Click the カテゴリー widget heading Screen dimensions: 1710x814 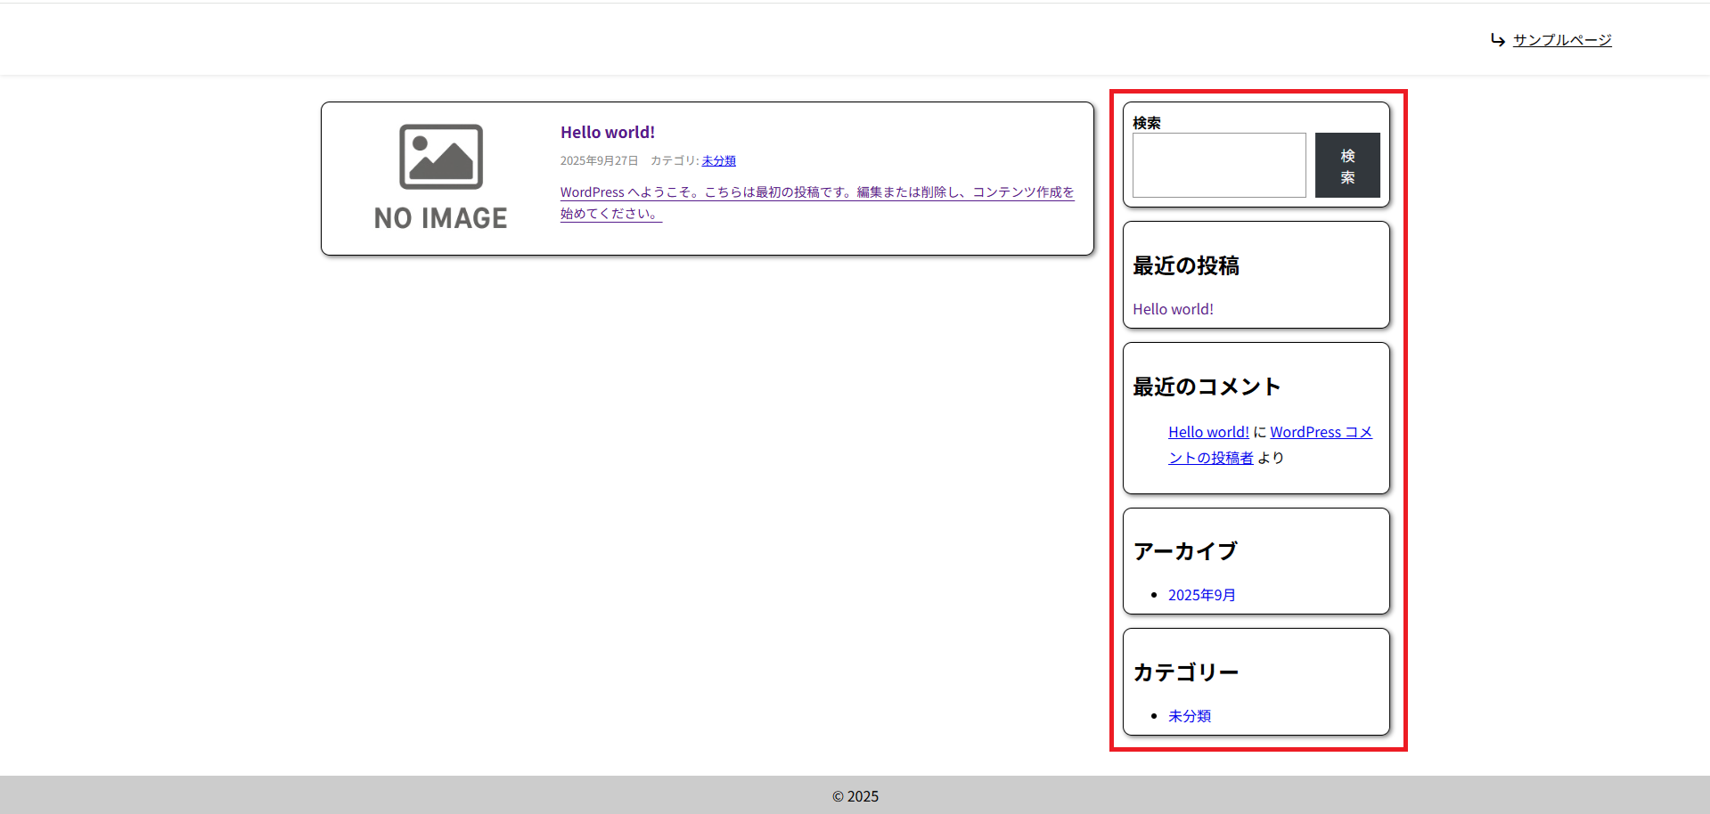click(1185, 673)
